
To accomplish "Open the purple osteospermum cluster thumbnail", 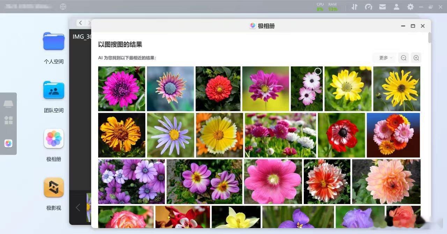I will click(x=132, y=182).
